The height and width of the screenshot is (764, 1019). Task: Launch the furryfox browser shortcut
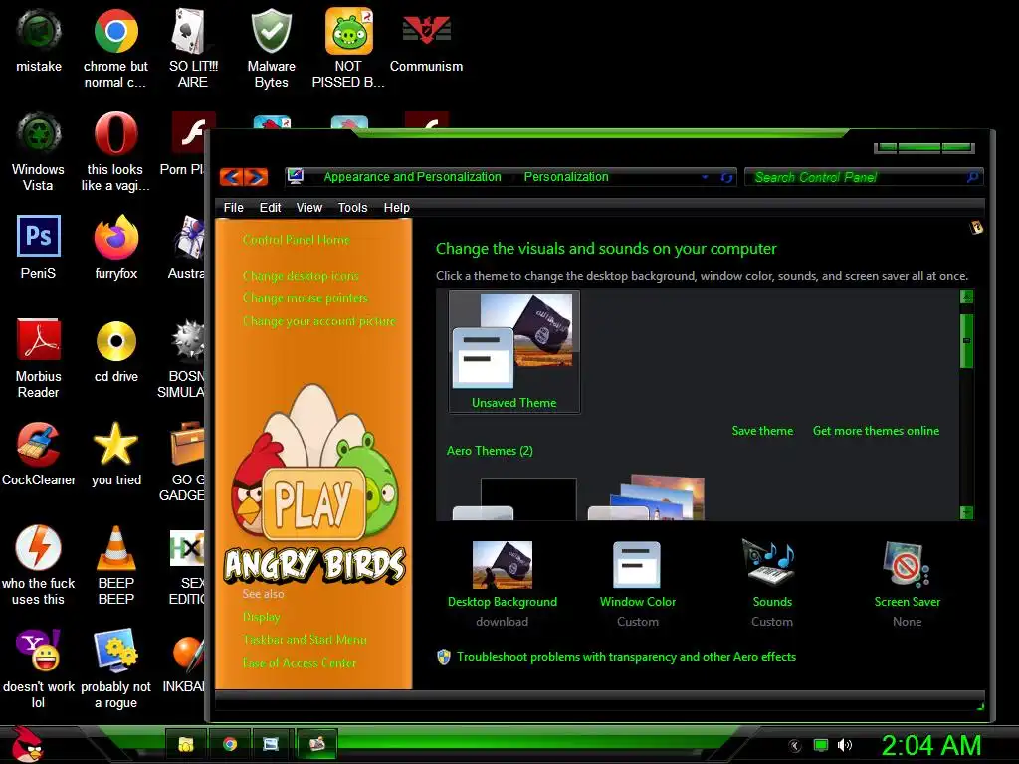[116, 247]
